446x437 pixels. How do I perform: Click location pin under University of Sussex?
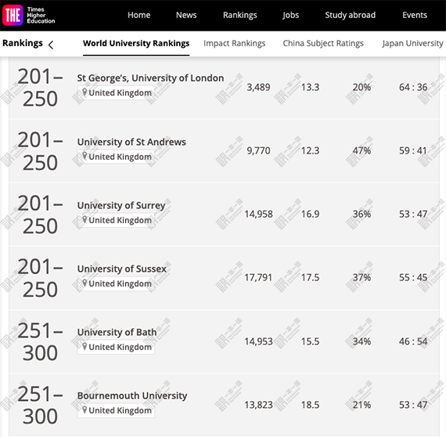click(x=85, y=283)
